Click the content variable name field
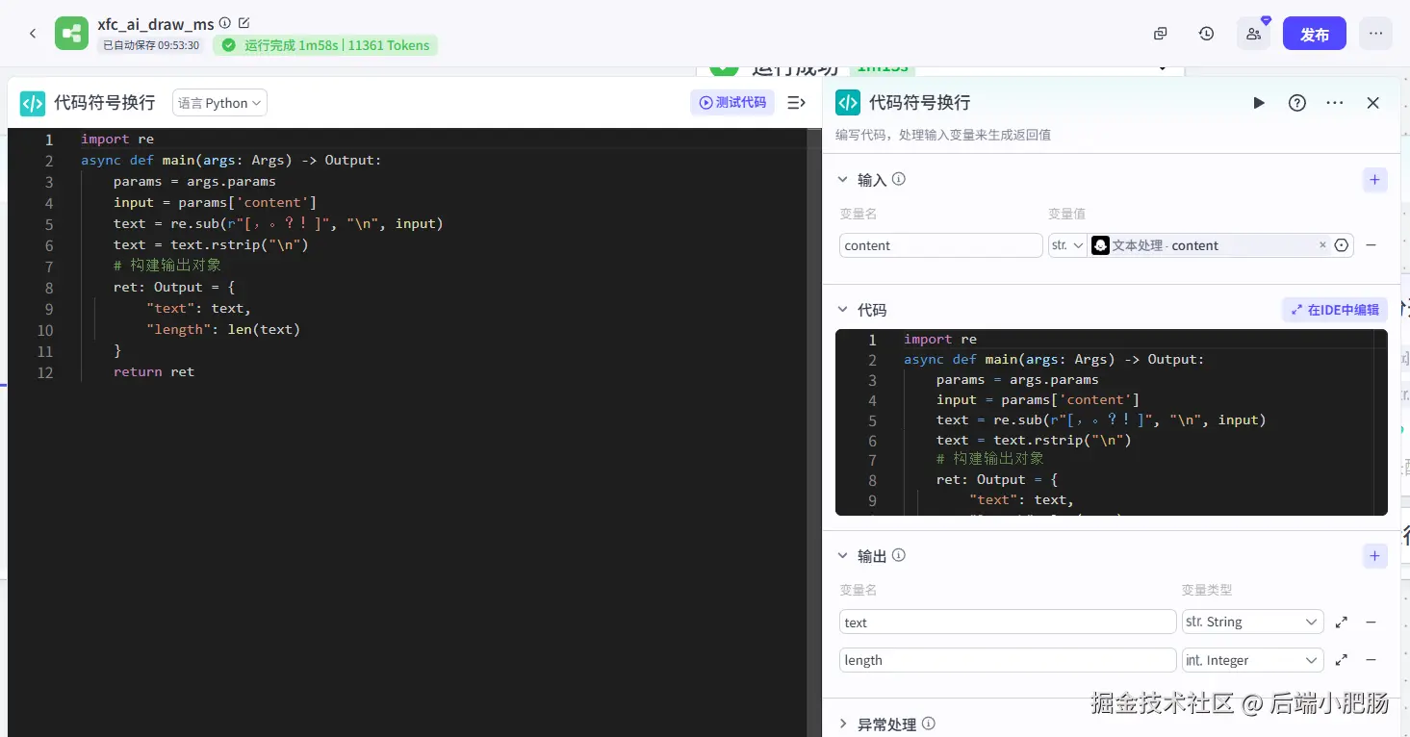Viewport: 1410px width, 737px height. [x=940, y=245]
